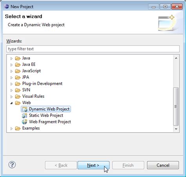The height and width of the screenshot is (177, 186).
Task: Click the Web folder icon
Action: [18, 103]
